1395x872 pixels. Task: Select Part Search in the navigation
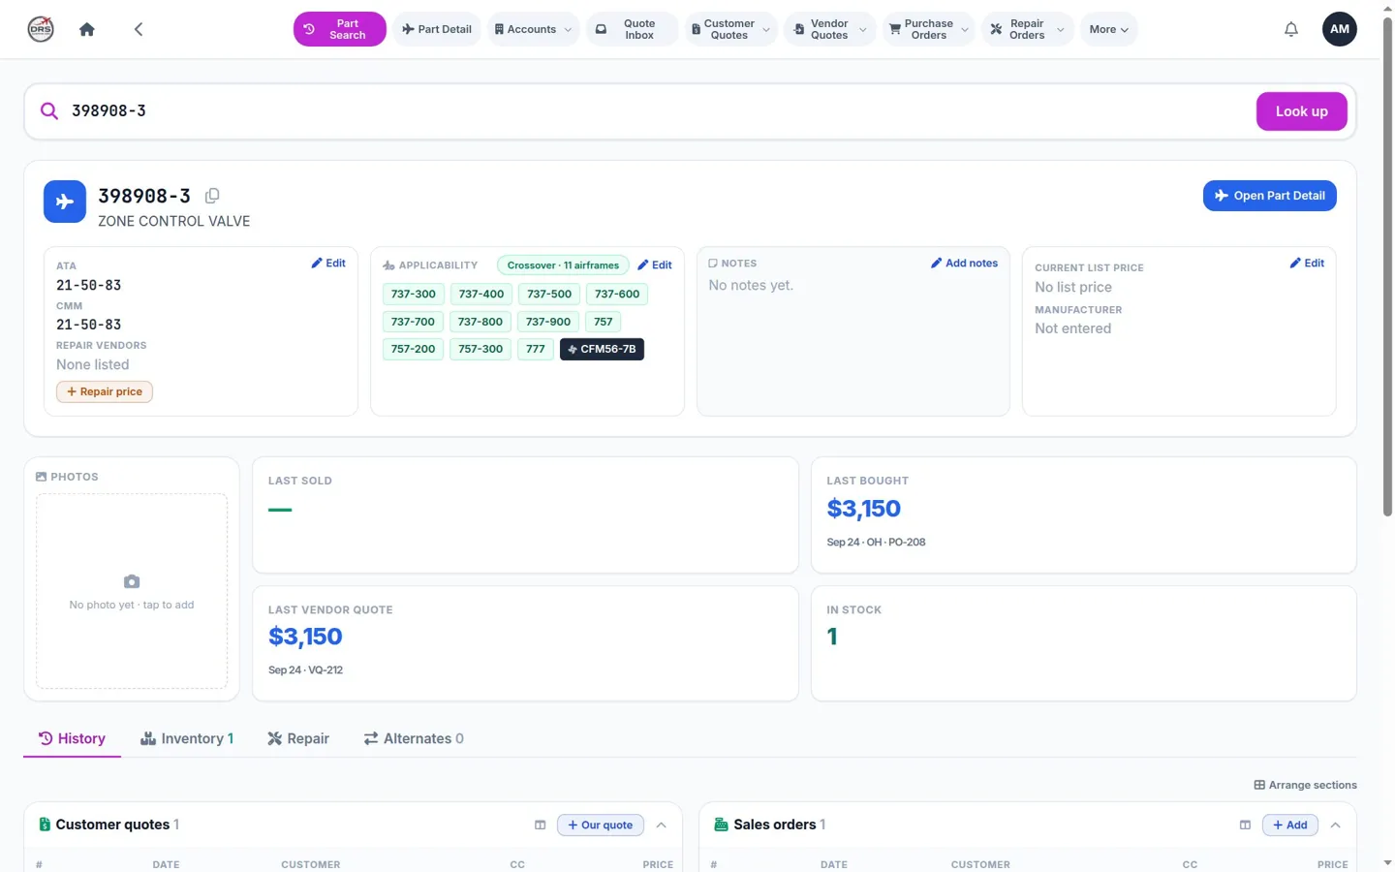pos(339,29)
